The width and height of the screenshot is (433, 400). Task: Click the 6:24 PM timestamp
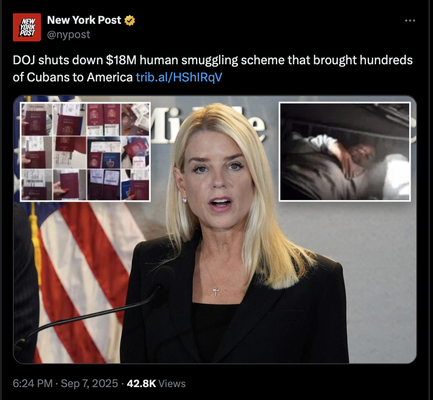[32, 383]
